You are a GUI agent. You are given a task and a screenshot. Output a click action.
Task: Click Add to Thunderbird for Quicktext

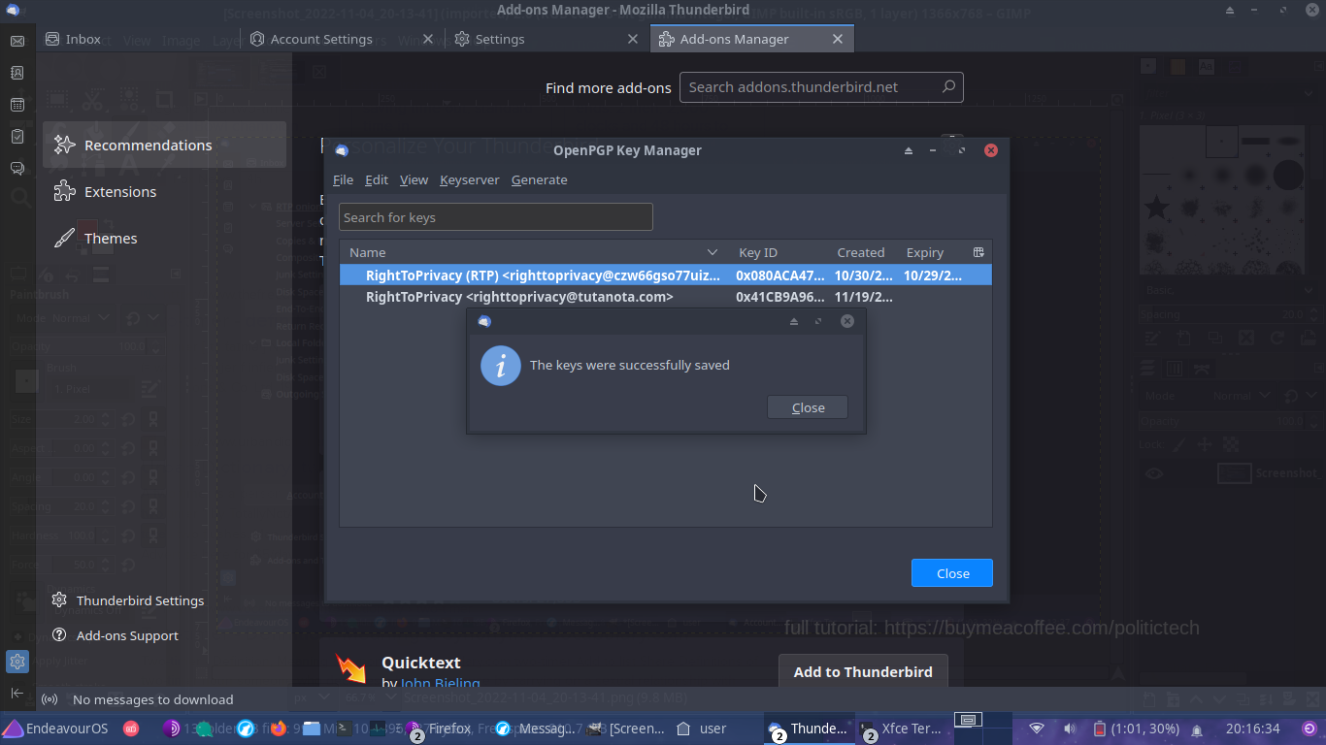pos(863,671)
